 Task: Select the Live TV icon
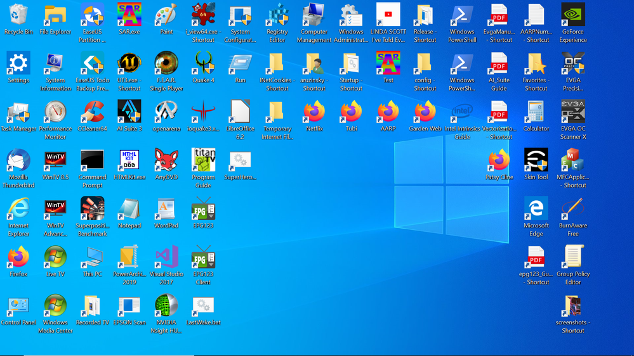pyautogui.click(x=55, y=257)
